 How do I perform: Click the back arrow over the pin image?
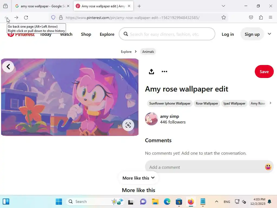[x=8, y=67]
